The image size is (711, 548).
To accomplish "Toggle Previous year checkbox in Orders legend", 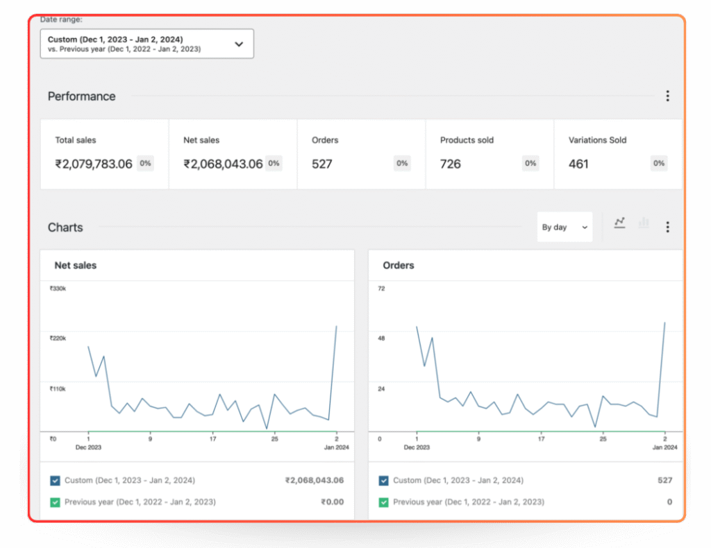I will tap(384, 502).
